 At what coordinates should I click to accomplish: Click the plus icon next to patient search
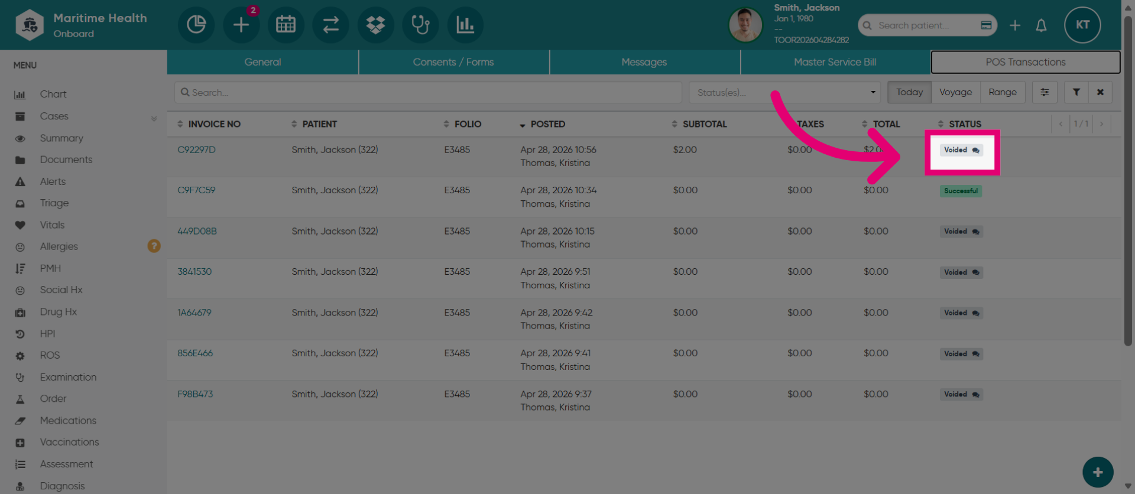(1015, 25)
